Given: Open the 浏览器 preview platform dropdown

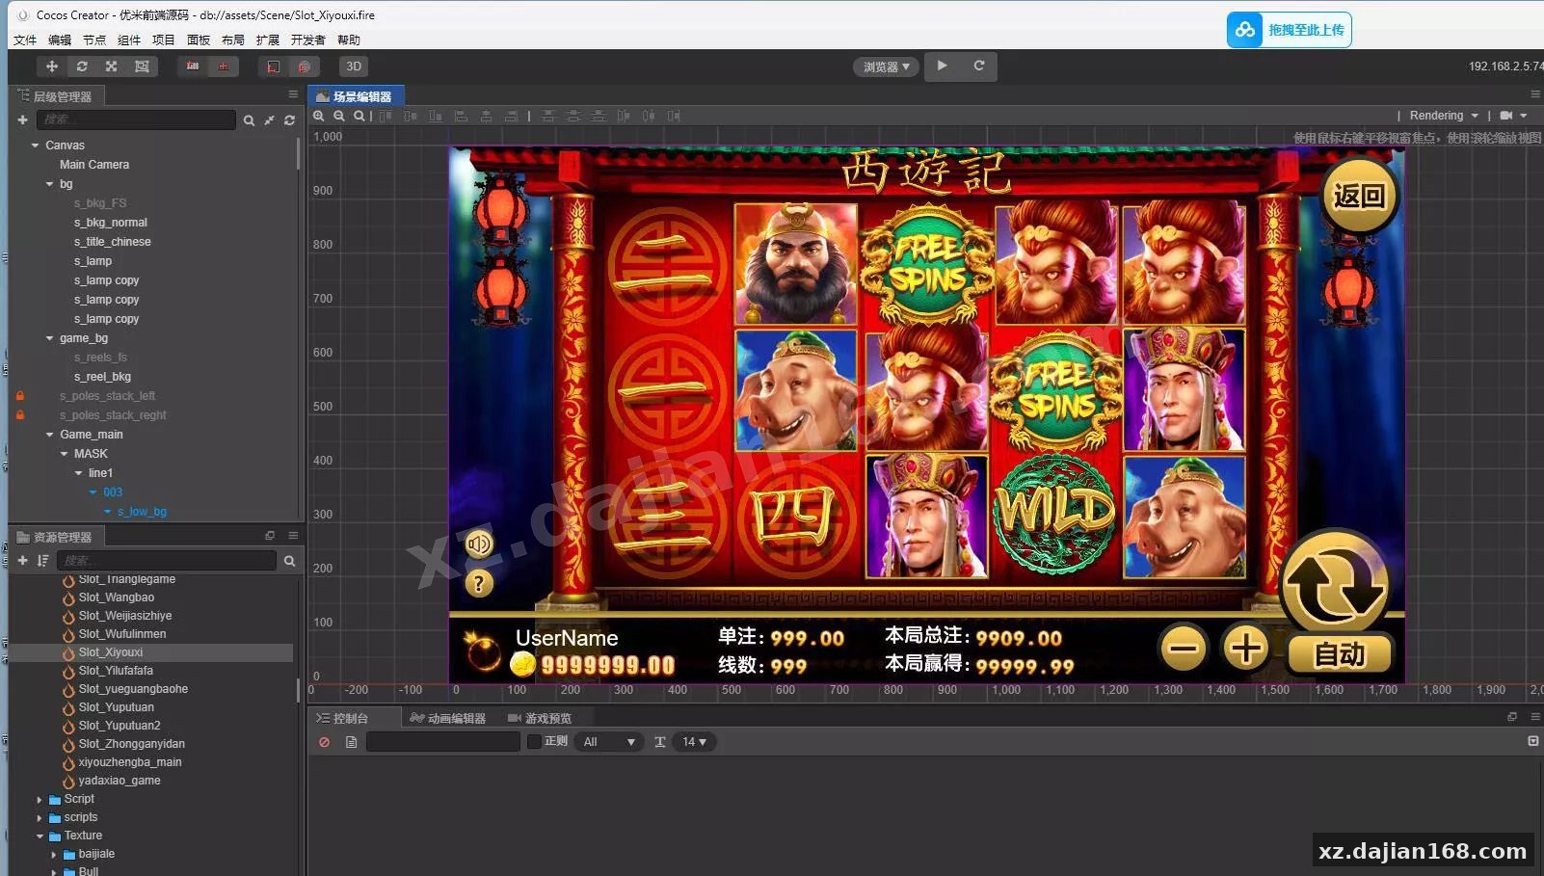Looking at the screenshot, I should pos(886,66).
